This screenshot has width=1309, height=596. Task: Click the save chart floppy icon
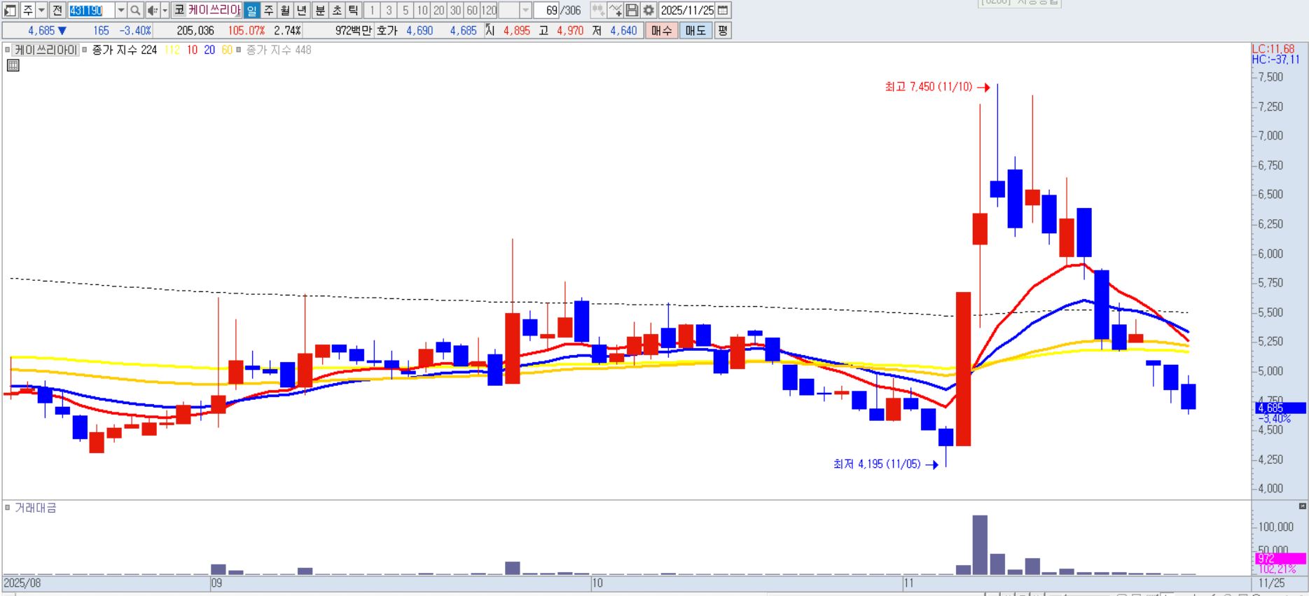pyautogui.click(x=632, y=11)
